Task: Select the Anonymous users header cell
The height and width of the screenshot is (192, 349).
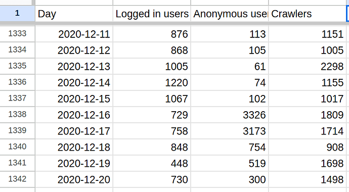Action: (x=230, y=14)
